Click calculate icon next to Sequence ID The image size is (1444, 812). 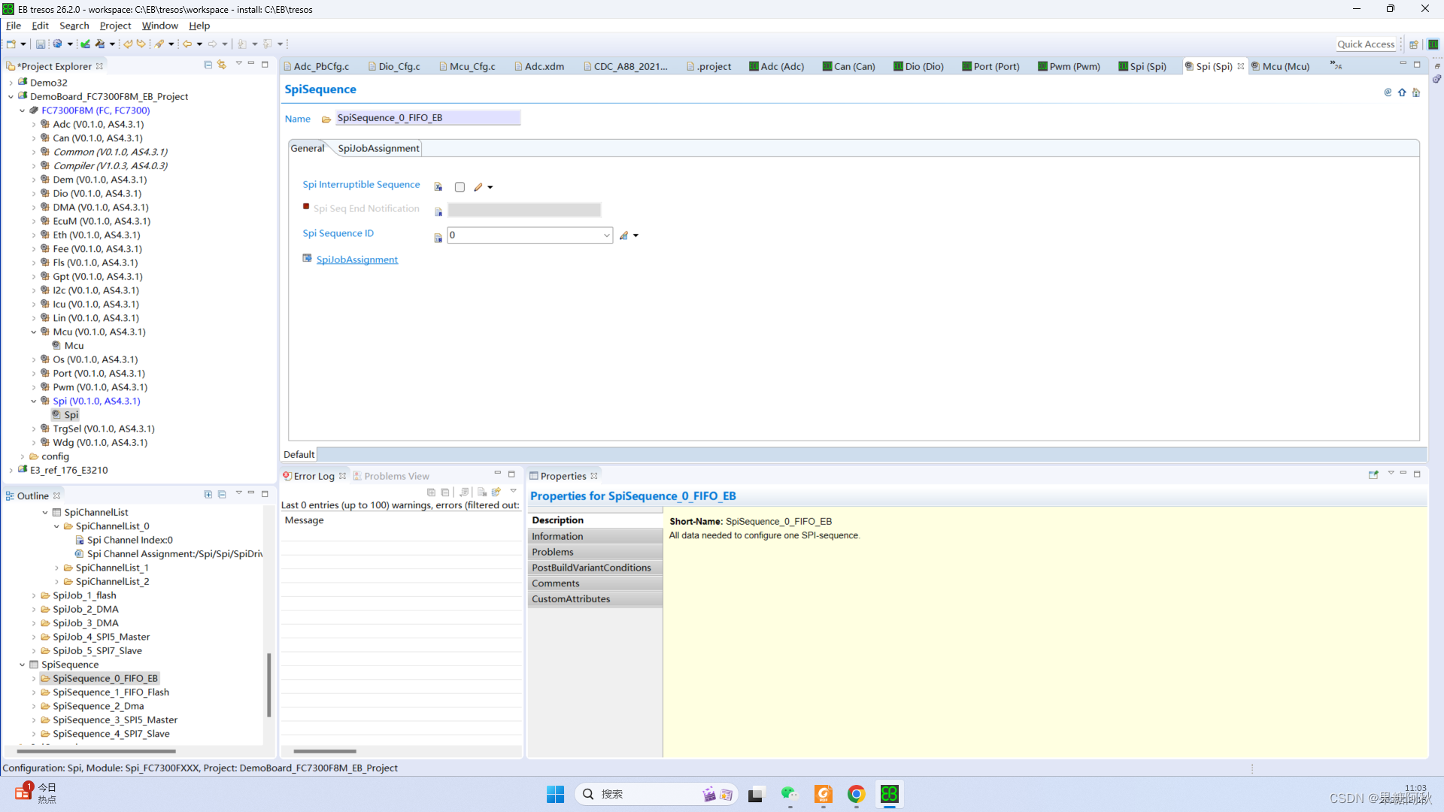click(x=623, y=236)
